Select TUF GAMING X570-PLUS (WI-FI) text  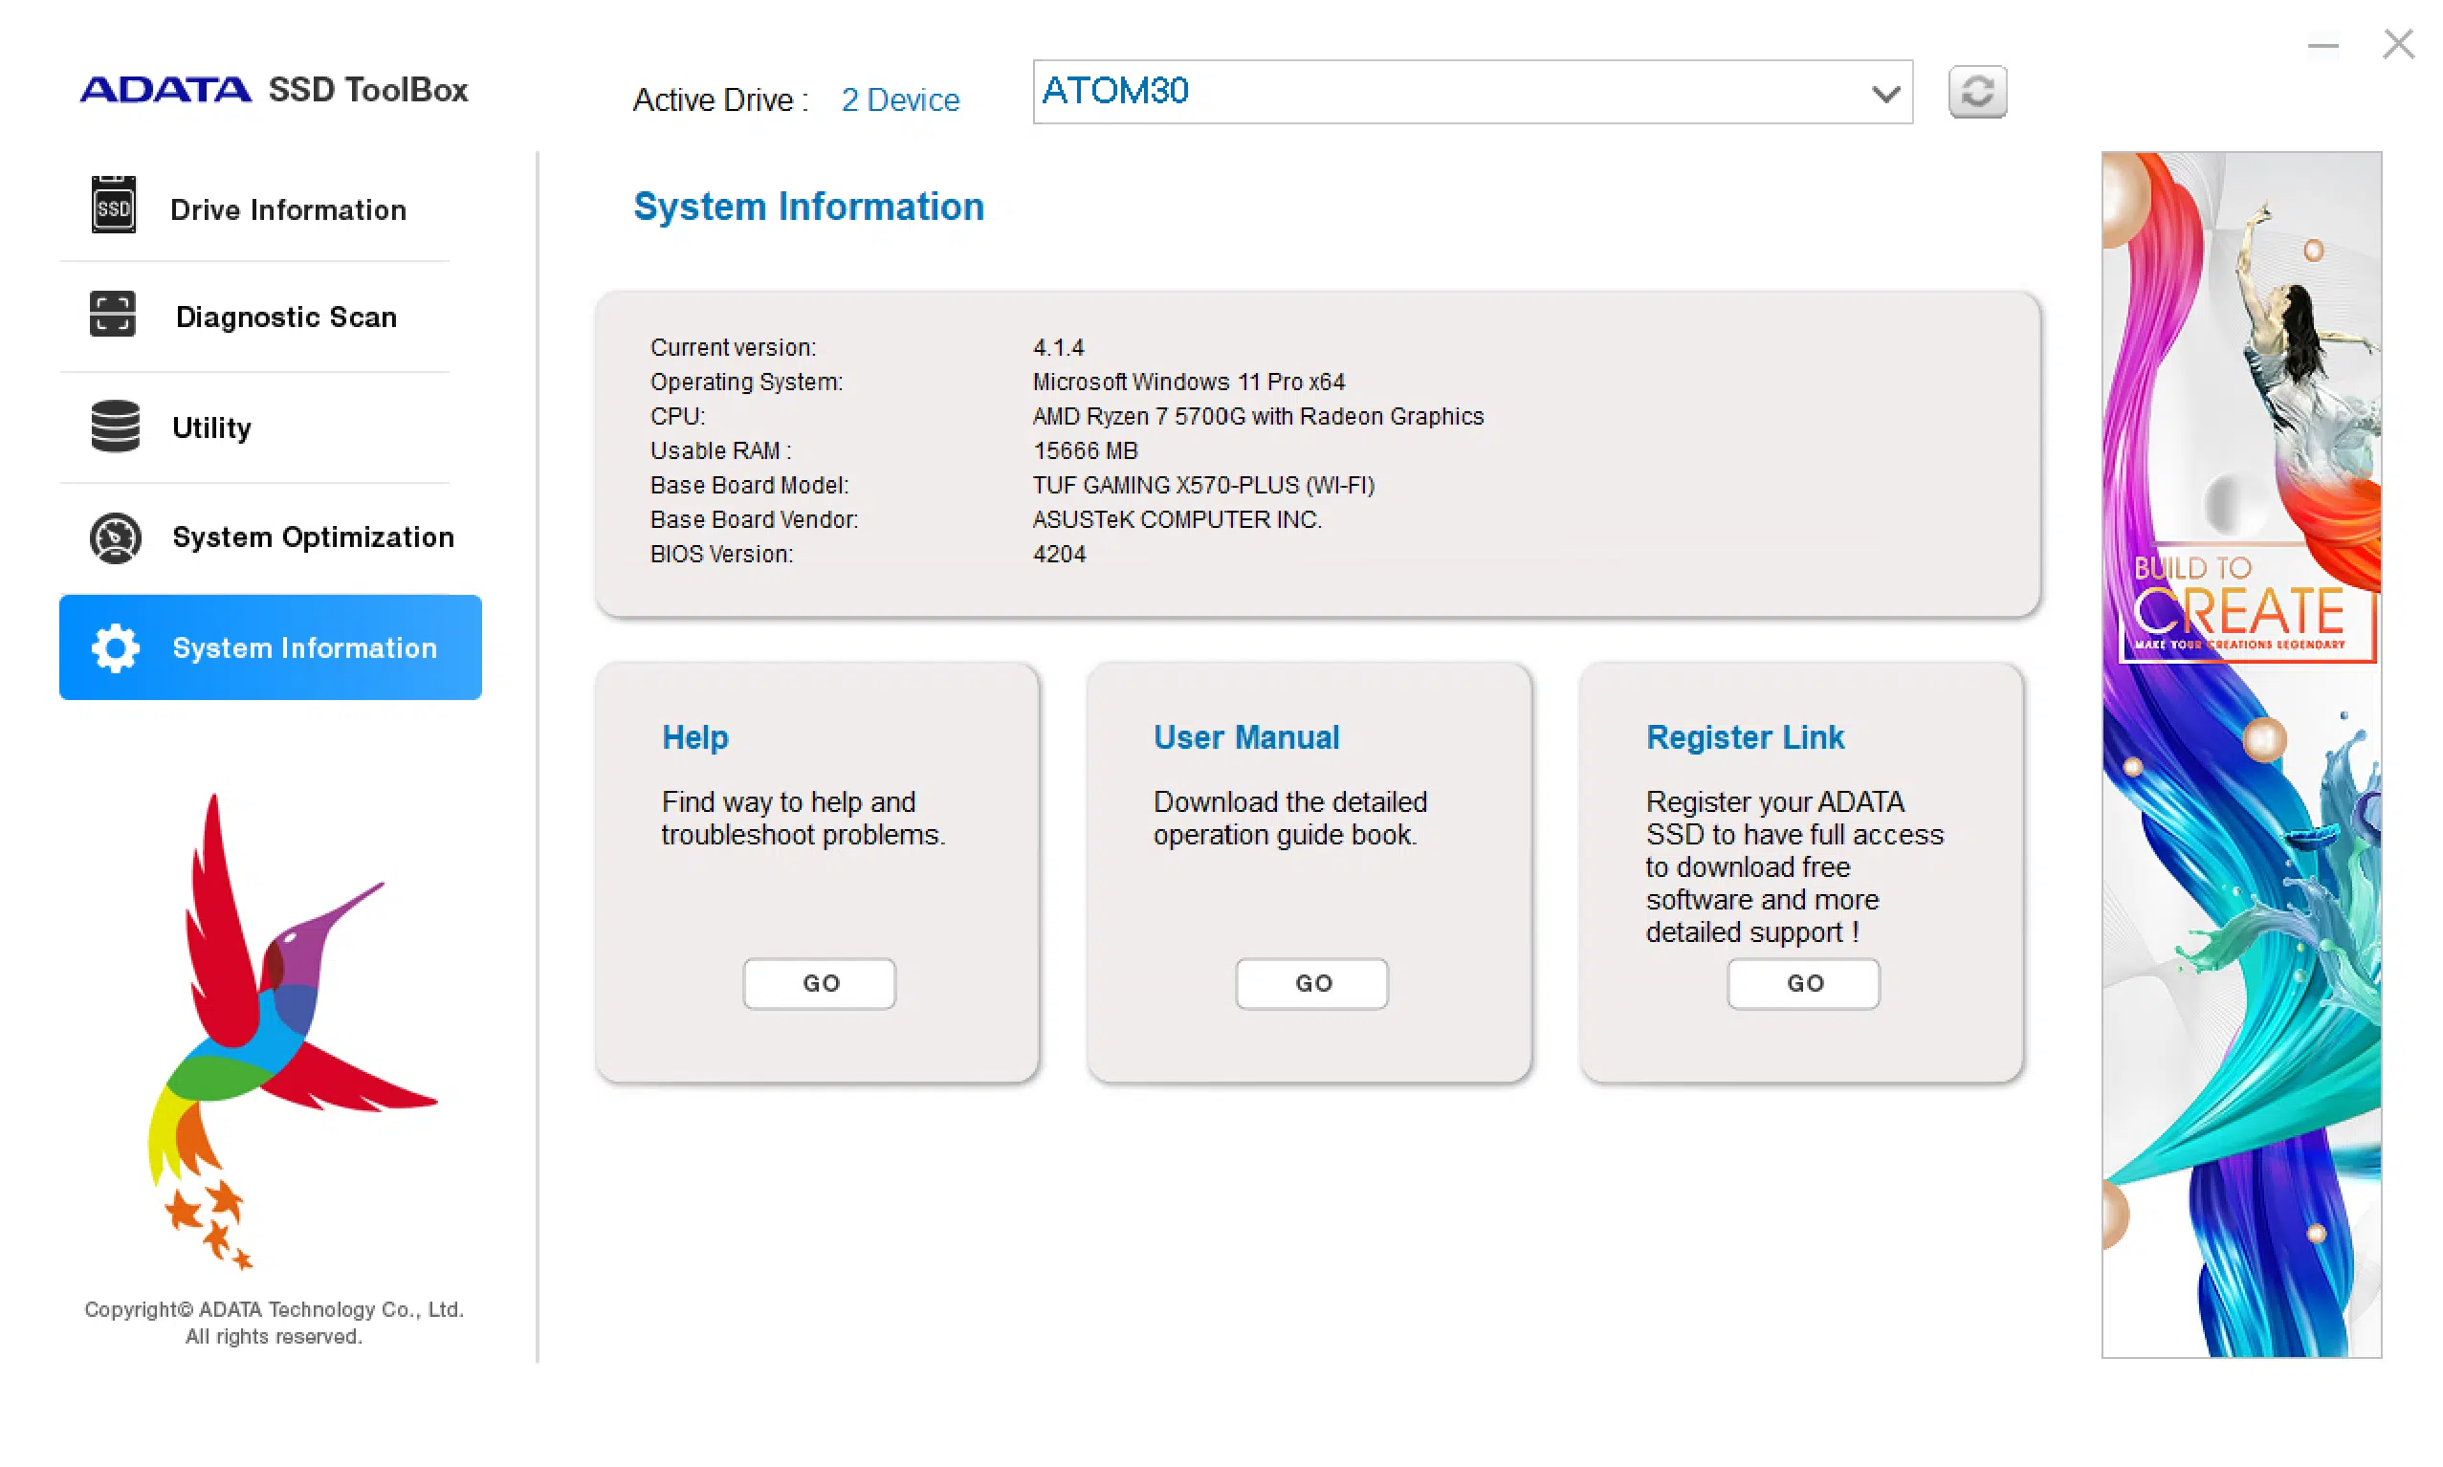(1203, 486)
